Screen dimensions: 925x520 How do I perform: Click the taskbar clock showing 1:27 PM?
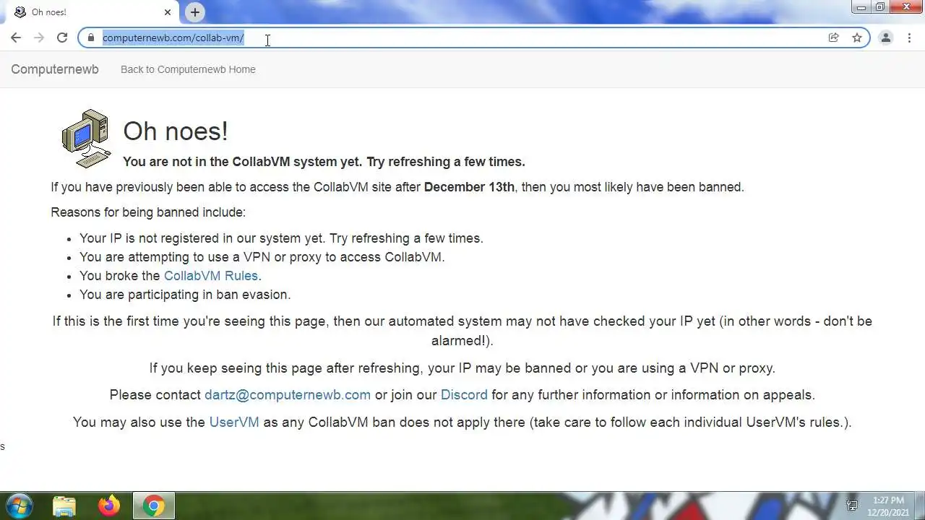click(x=888, y=506)
